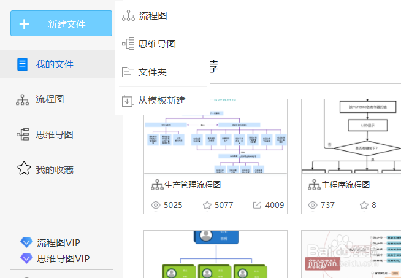401x278 pixels.
Task: Click the sidebar mind map icon
Action: pyautogui.click(x=23, y=134)
